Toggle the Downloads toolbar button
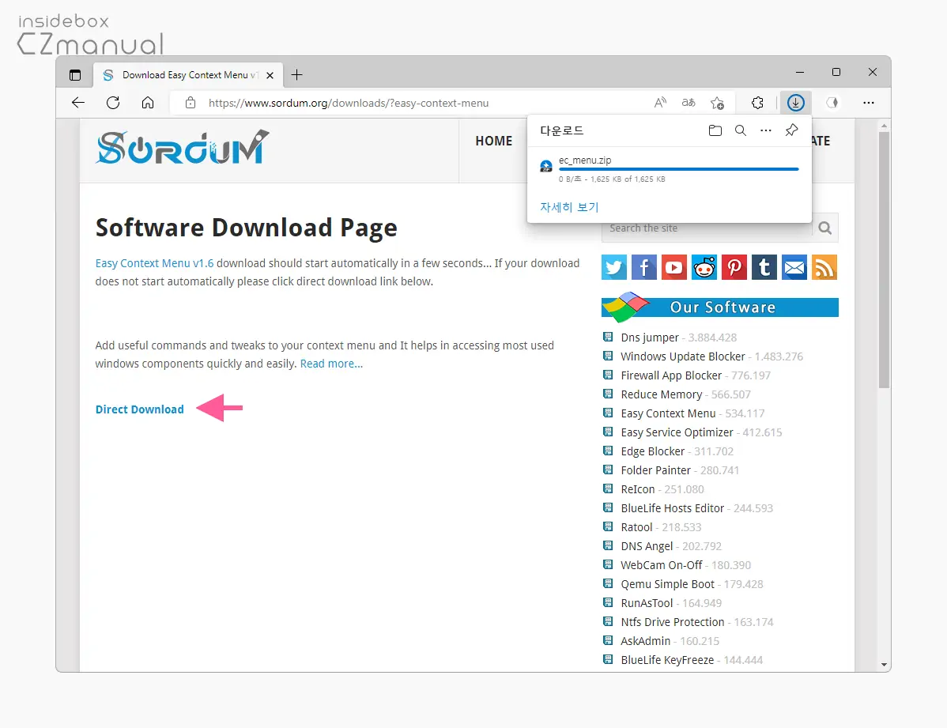This screenshot has width=947, height=728. point(795,103)
